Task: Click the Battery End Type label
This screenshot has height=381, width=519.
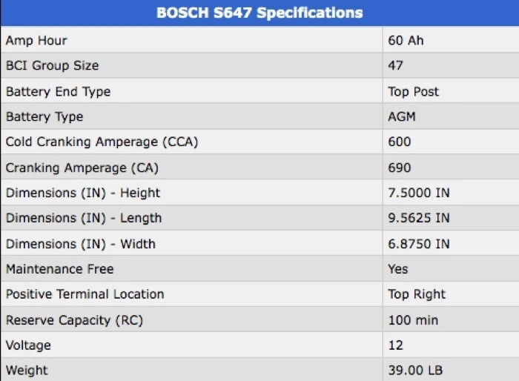Action: pos(58,91)
